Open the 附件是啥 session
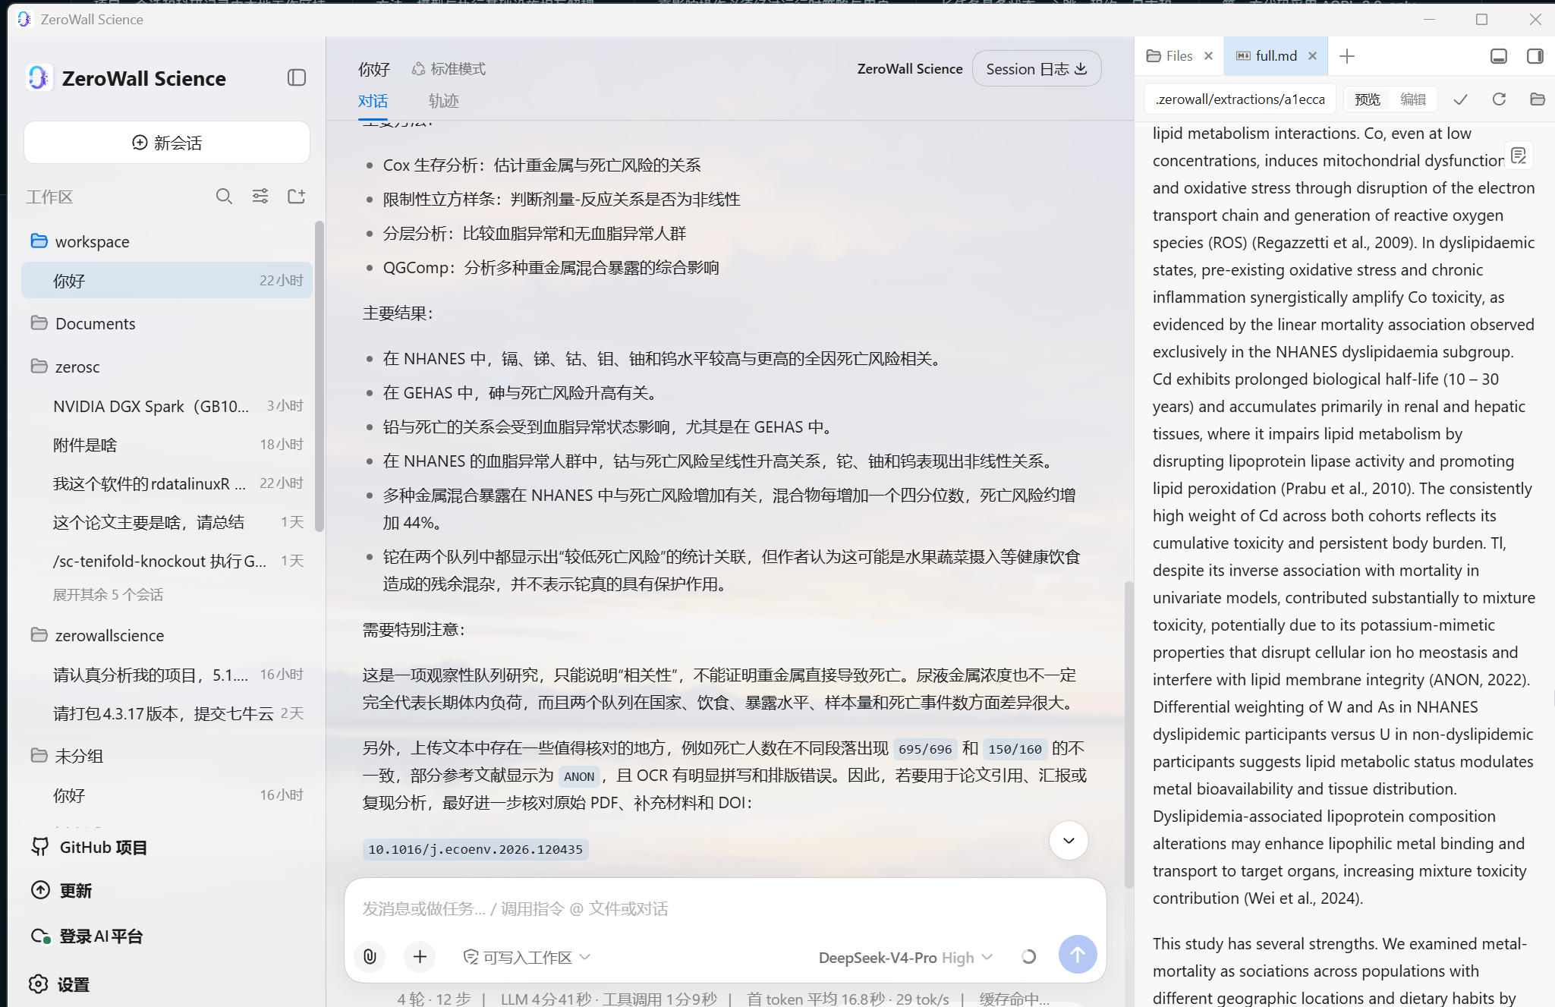This screenshot has height=1007, width=1555. (167, 445)
